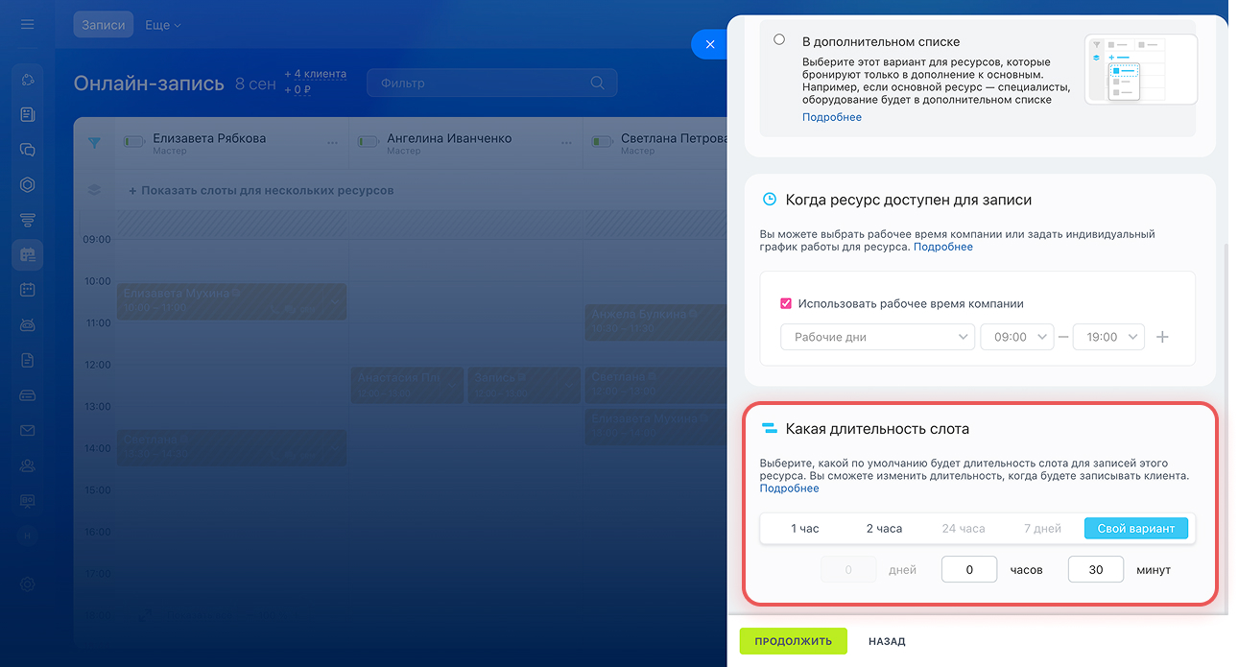Click the 'Назад' button
The image size is (1238, 667).
pos(887,641)
